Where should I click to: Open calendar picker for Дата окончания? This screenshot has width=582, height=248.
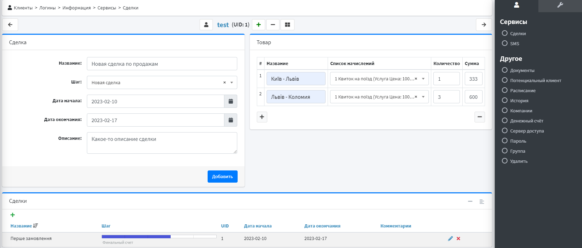pos(231,120)
